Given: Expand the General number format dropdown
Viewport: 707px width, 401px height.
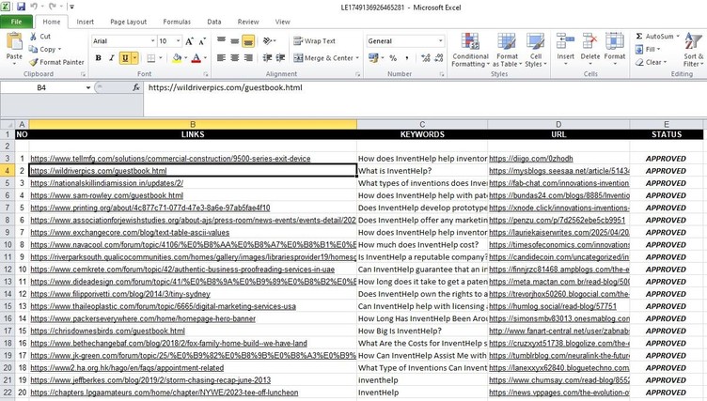Looking at the screenshot, I should (x=441, y=41).
